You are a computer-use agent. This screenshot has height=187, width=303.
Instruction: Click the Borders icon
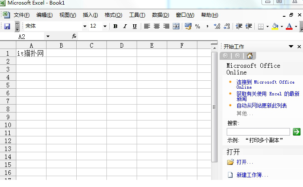[x=261, y=26]
